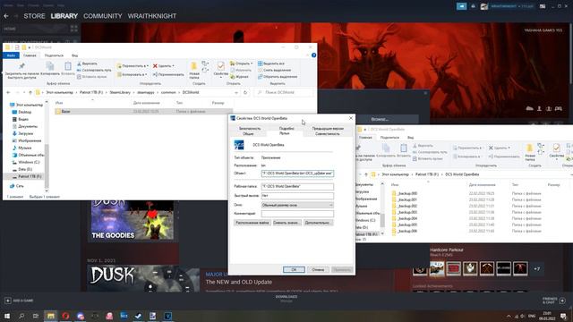The height and width of the screenshot is (322, 573).
Task: Switch to Steam LIBRARY section
Action: 64,16
